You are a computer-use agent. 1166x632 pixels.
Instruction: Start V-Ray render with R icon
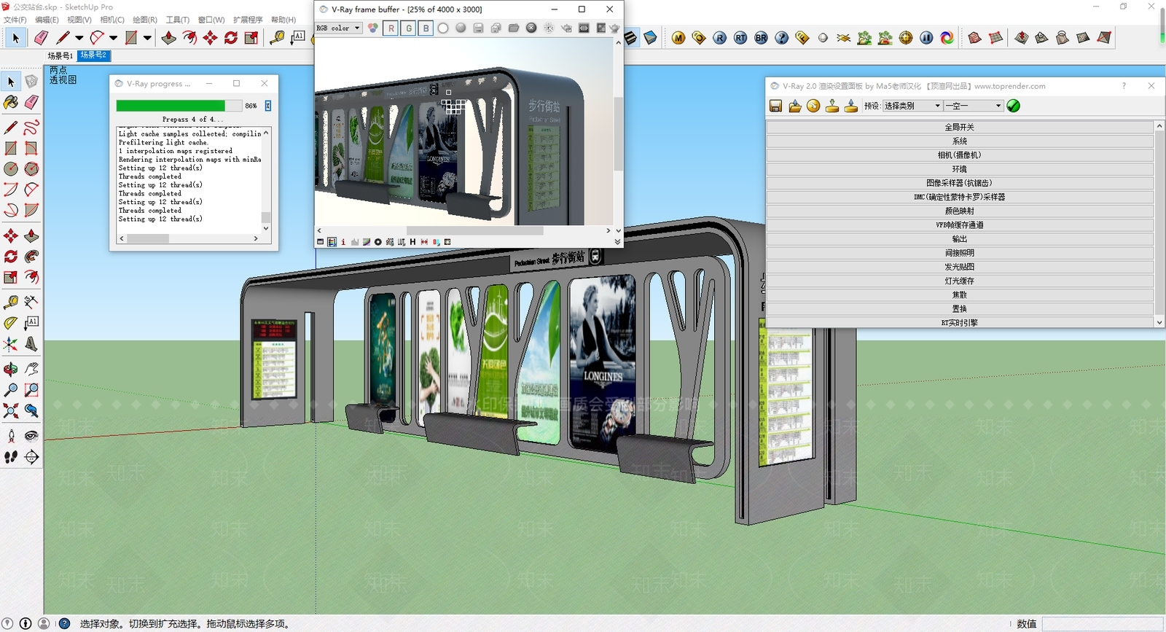coord(720,38)
